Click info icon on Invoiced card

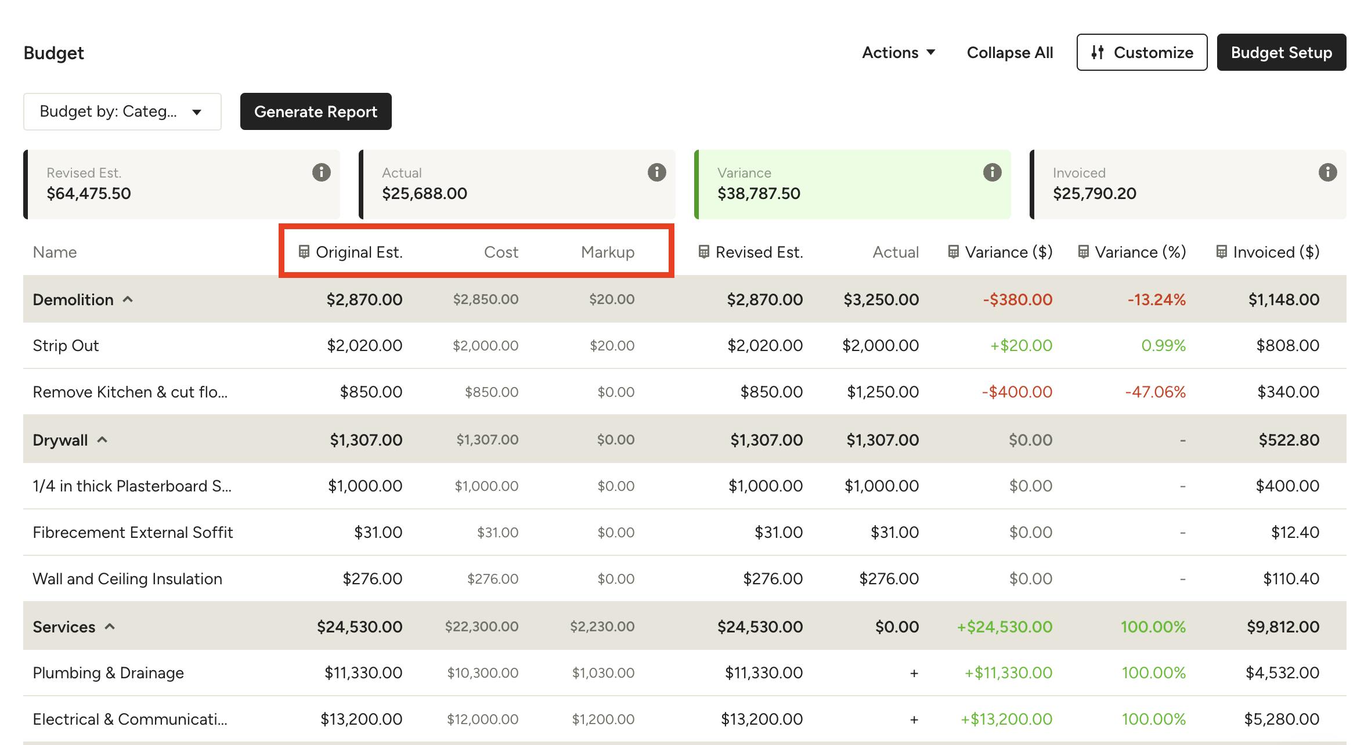point(1327,172)
